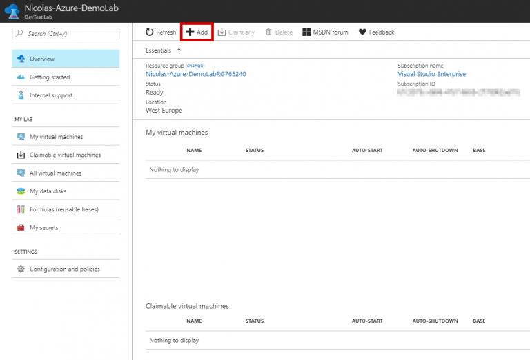Click the Refresh button label
Viewport: 530px width, 360px height.
tap(166, 32)
